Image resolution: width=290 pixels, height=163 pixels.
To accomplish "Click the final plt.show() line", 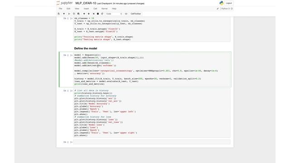I will (x=81, y=135).
